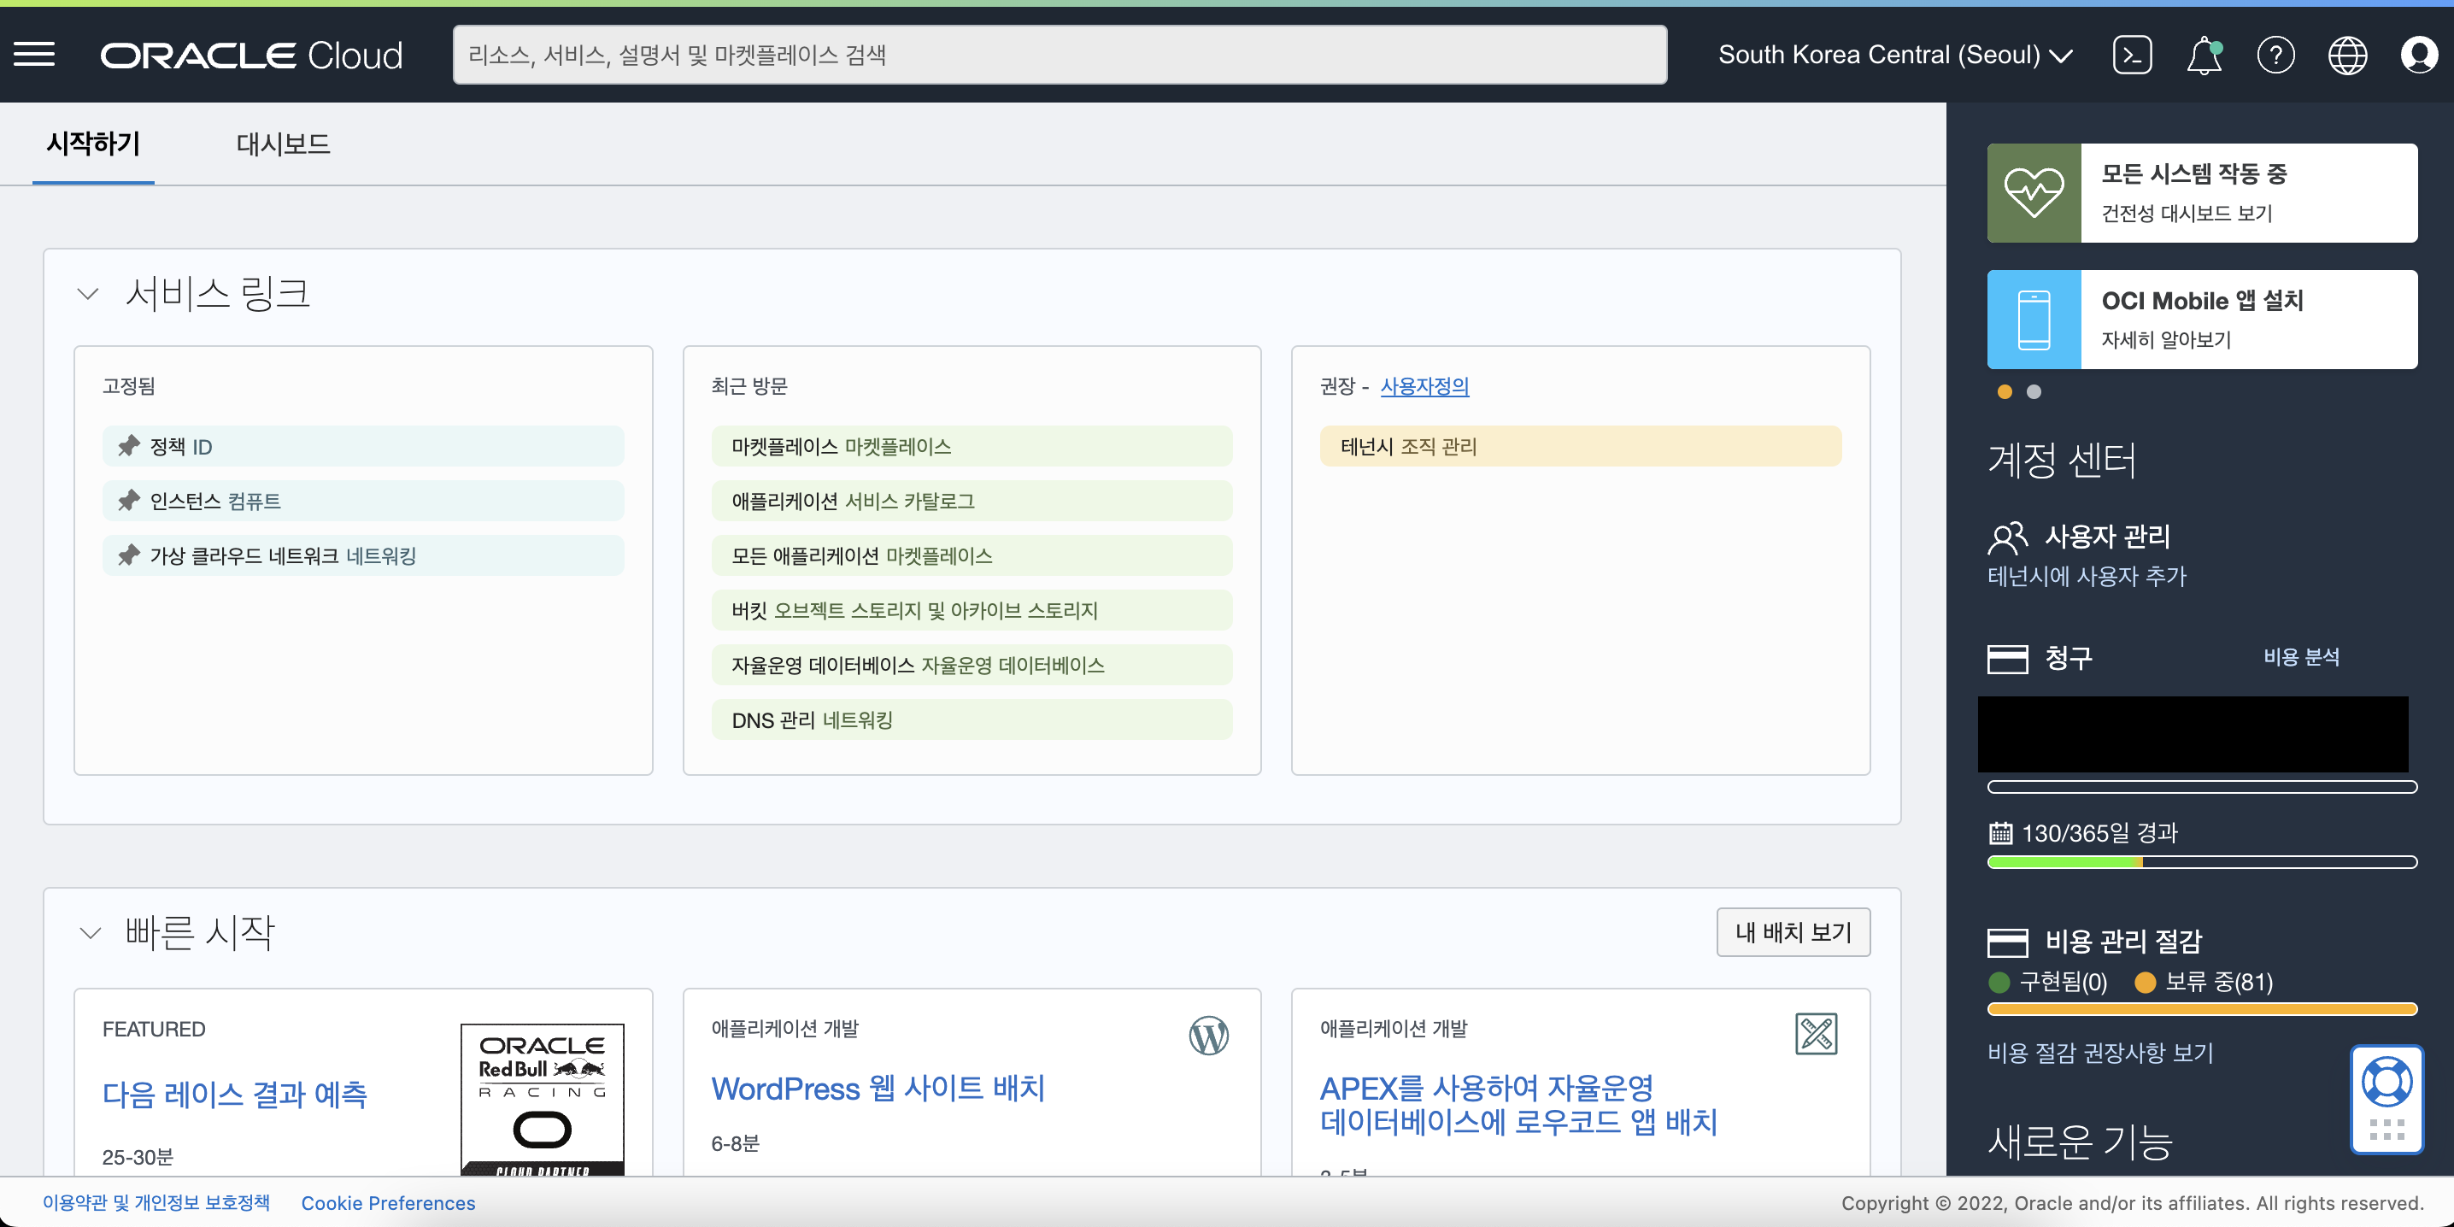Viewport: 2454px width, 1227px height.
Task: Focus the resource search field
Action: click(x=1060, y=56)
